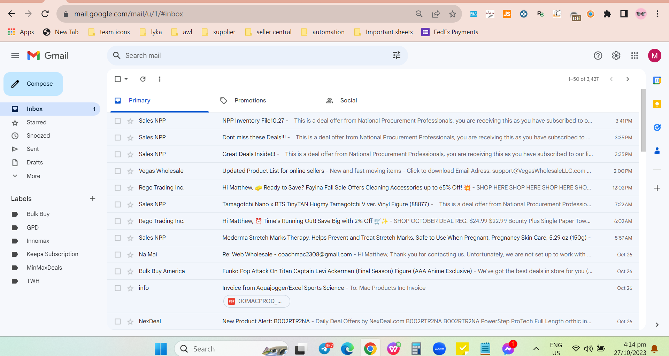Show side panel chevron at bottom right
Image resolution: width=669 pixels, height=356 pixels.
pos(657,325)
